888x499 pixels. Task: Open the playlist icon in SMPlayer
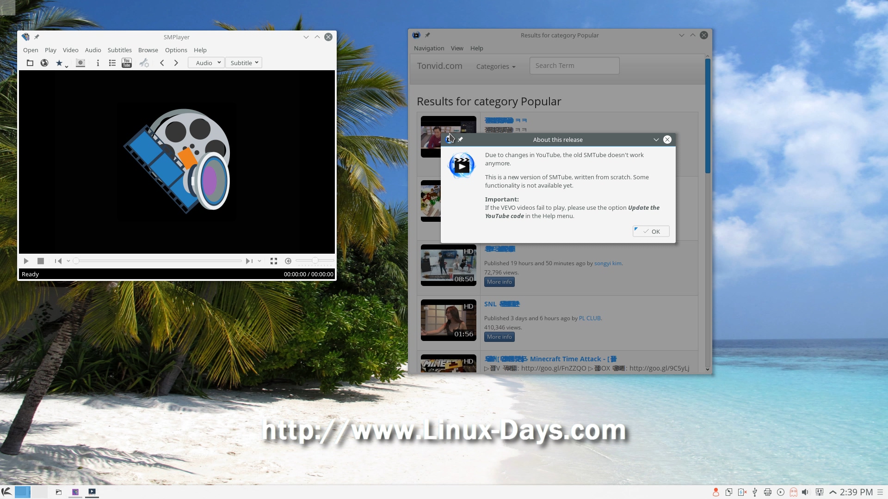(x=112, y=63)
